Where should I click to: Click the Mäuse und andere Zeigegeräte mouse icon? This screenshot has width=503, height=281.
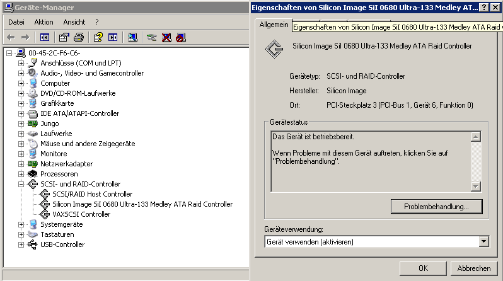[33, 144]
